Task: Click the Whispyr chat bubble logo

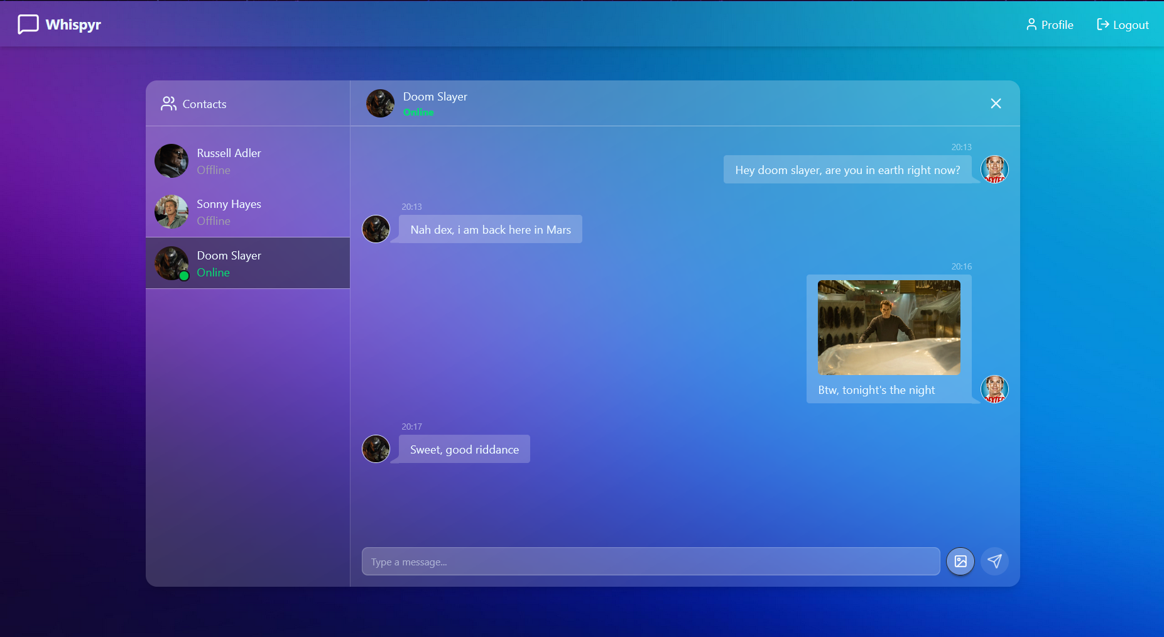Action: click(28, 24)
